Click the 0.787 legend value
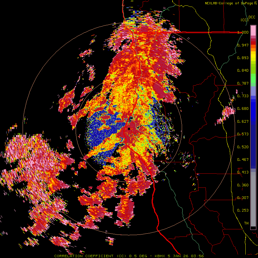The height and width of the screenshot is (258, 258). (243, 83)
